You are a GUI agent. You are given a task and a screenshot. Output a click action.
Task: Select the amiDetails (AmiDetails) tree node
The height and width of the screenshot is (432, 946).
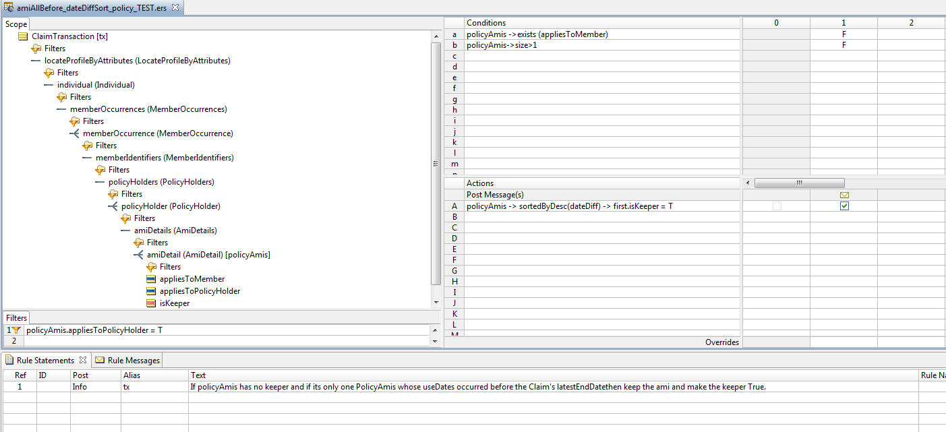tap(175, 230)
